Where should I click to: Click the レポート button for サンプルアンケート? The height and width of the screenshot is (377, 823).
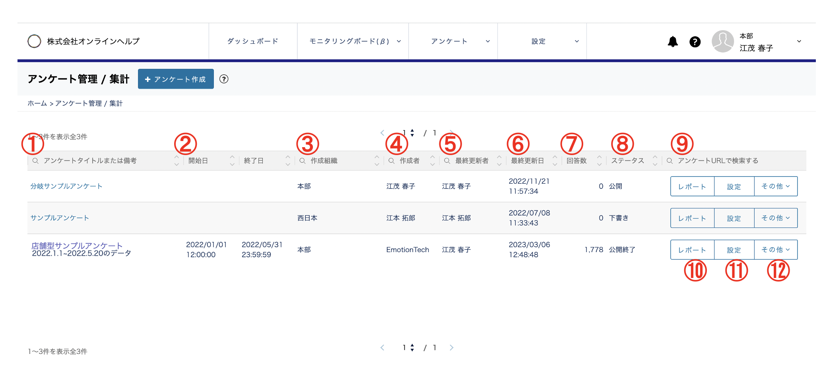pyautogui.click(x=692, y=218)
